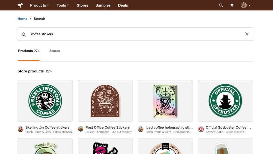Click seller avatar beside Skellington Coffee stickers
The height and width of the screenshot is (154, 273).
(20, 129)
